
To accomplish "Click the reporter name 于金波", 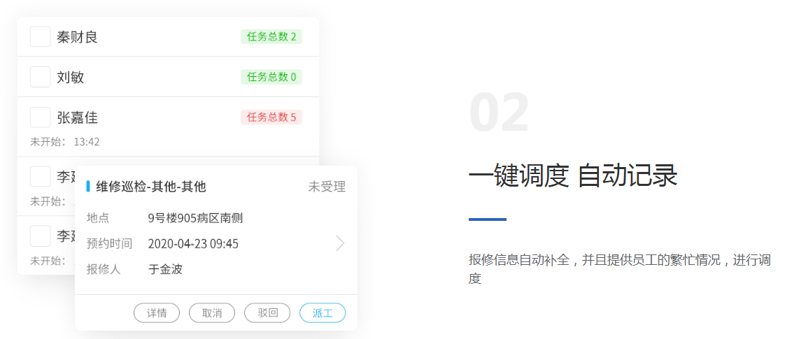I will (x=165, y=269).
